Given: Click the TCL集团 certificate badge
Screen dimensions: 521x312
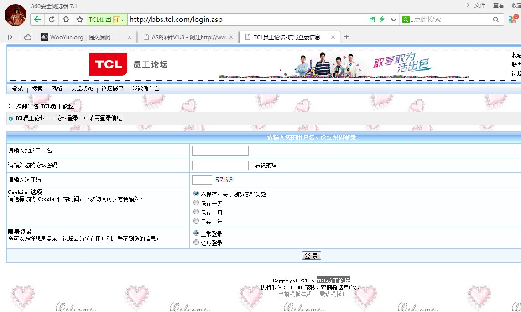Looking at the screenshot, I should click(x=106, y=20).
